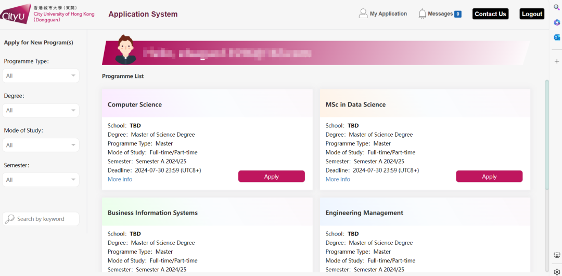Click Apply for New Program(s) heading
This screenshot has width=562, height=276.
39,43
